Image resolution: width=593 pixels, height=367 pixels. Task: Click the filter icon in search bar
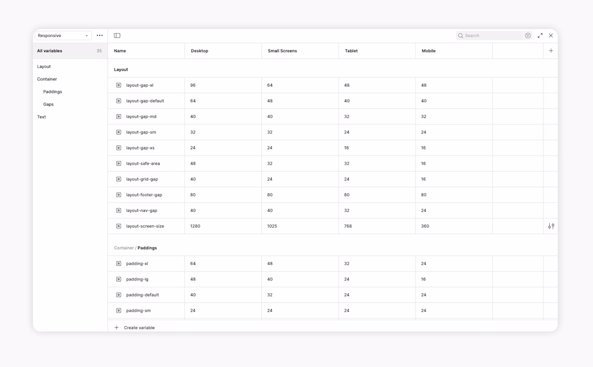point(528,36)
